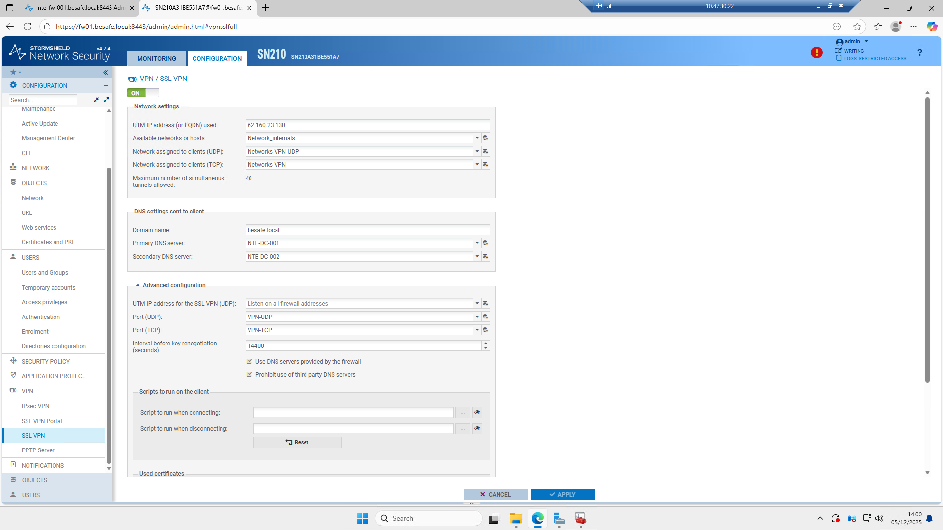This screenshot has width=943, height=530.
Task: Toggle Prohibit third-party DNS servers checkbox
Action: click(249, 374)
